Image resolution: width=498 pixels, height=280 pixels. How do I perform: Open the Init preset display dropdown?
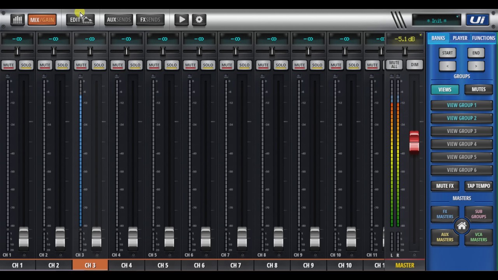pyautogui.click(x=437, y=20)
